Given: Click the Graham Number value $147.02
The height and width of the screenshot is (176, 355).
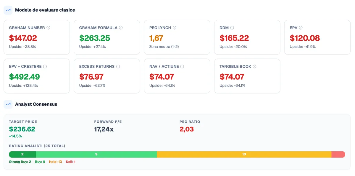Looking at the screenshot, I should tap(23, 38).
